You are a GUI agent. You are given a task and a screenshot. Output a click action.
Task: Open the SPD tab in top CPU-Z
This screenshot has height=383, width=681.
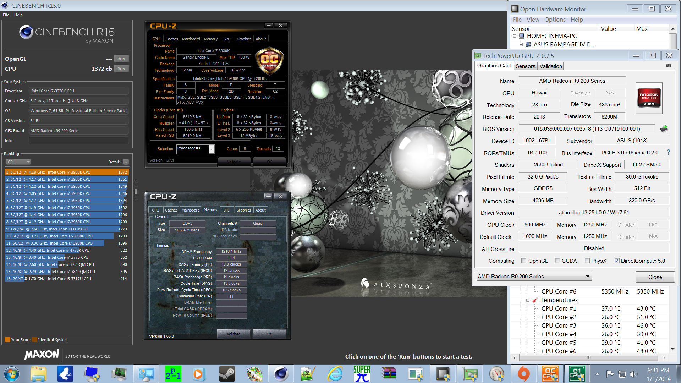227,39
